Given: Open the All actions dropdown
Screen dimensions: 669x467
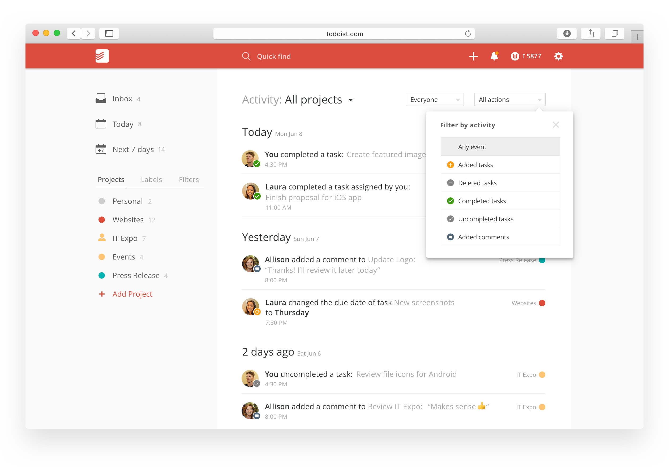Looking at the screenshot, I should [x=510, y=100].
